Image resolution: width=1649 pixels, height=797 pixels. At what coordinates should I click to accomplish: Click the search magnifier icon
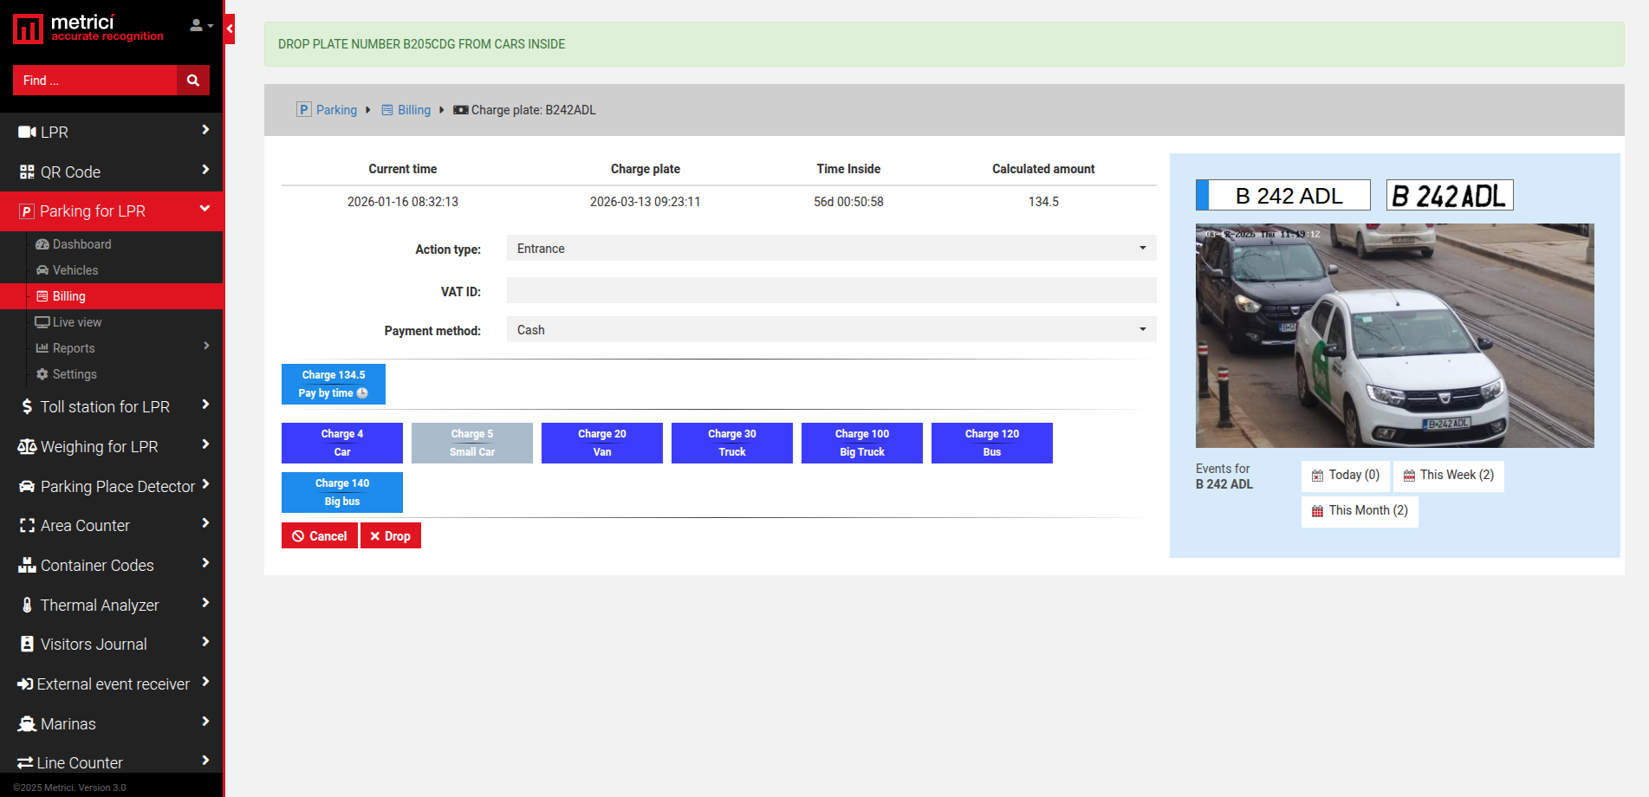(x=193, y=81)
